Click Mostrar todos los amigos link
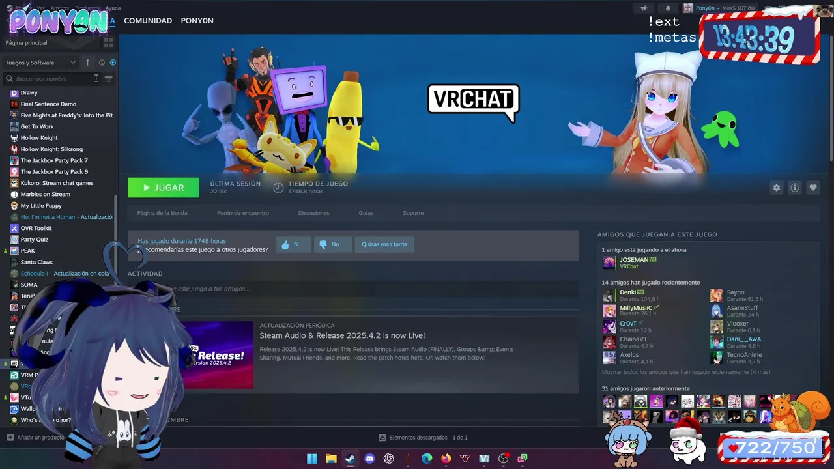 coord(686,372)
